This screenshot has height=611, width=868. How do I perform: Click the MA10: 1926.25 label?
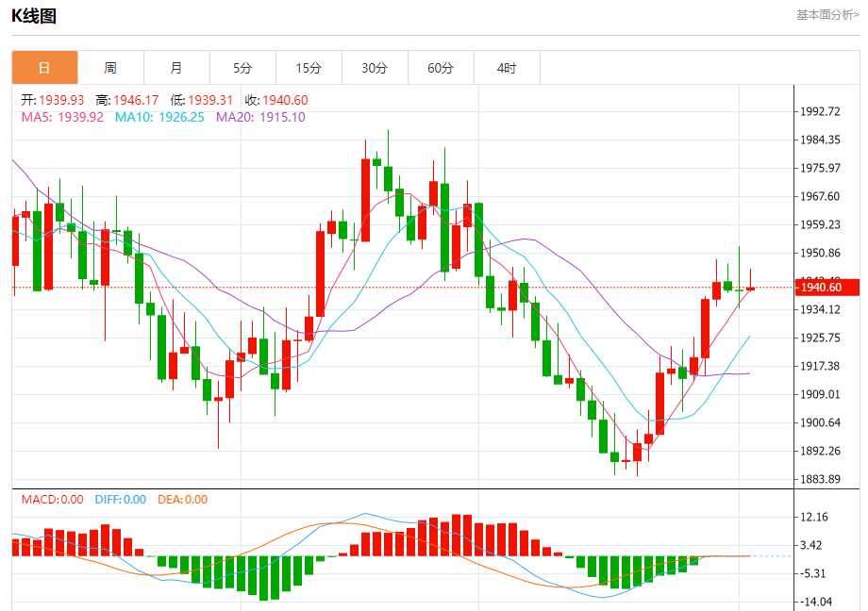click(x=159, y=117)
